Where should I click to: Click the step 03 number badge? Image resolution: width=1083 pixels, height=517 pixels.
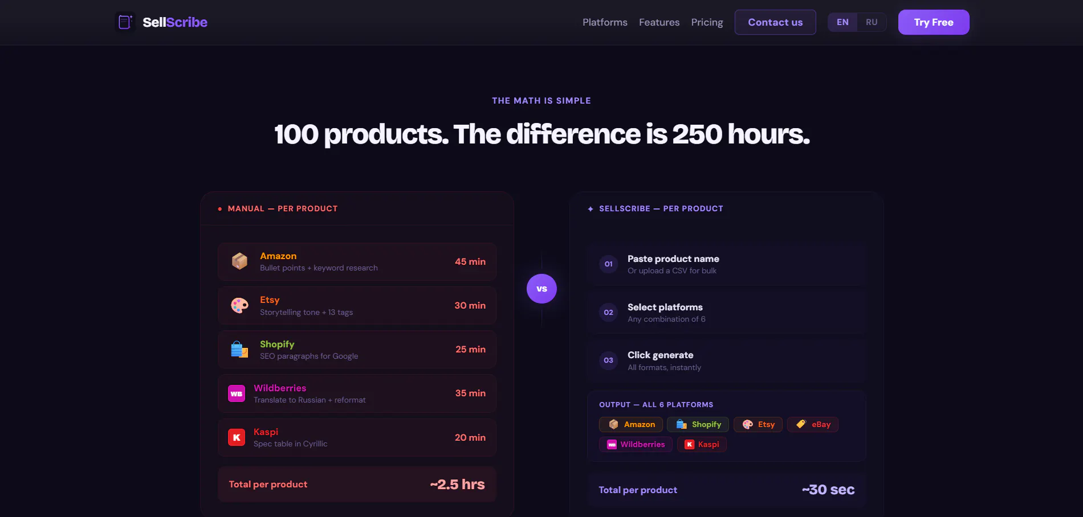click(x=609, y=360)
